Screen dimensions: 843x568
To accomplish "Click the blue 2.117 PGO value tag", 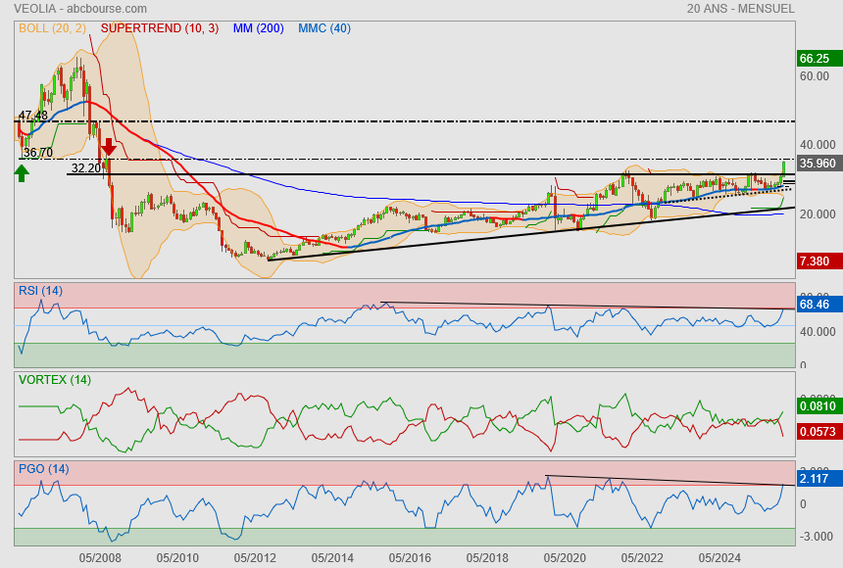I will (816, 479).
